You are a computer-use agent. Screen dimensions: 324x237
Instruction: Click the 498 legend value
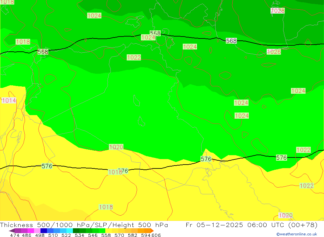click(40, 235)
